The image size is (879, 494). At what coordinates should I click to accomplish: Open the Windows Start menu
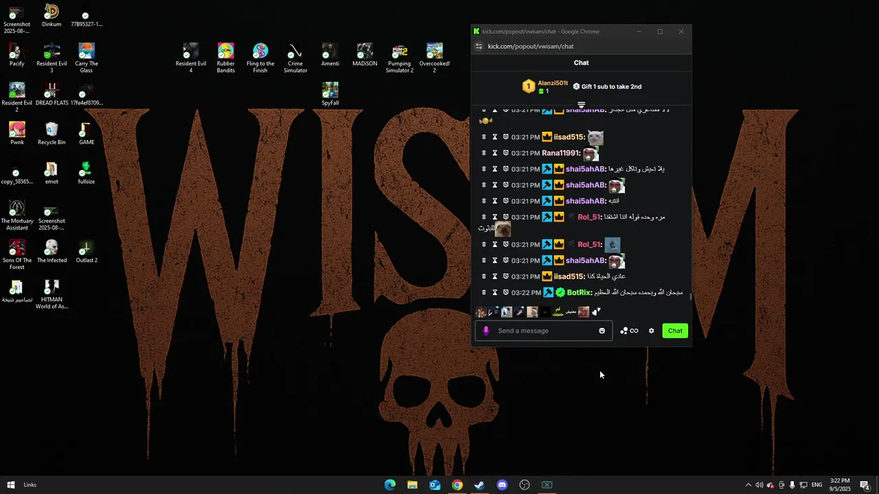tap(11, 485)
